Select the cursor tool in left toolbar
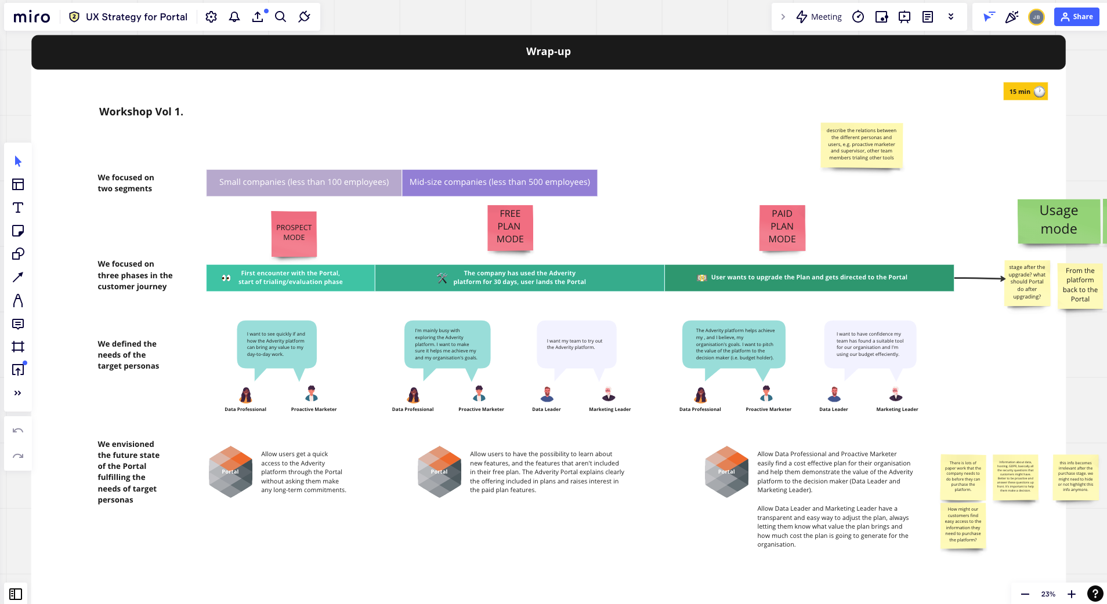Image resolution: width=1107 pixels, height=604 pixels. pyautogui.click(x=18, y=161)
